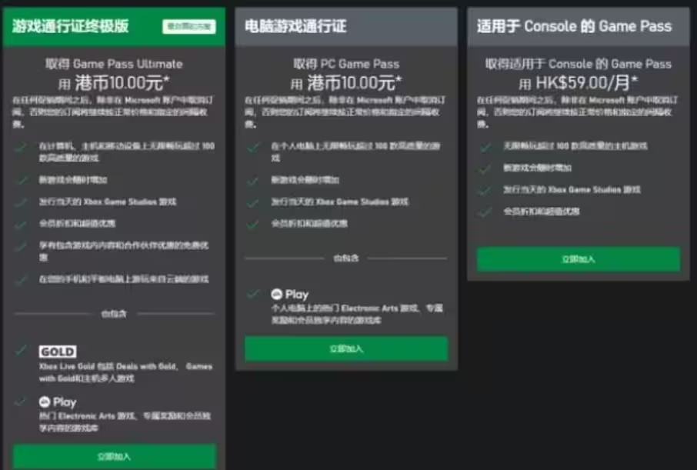
Task: Click the checkmark by Xbox Game Studios in the Console card
Action: tap(485, 190)
